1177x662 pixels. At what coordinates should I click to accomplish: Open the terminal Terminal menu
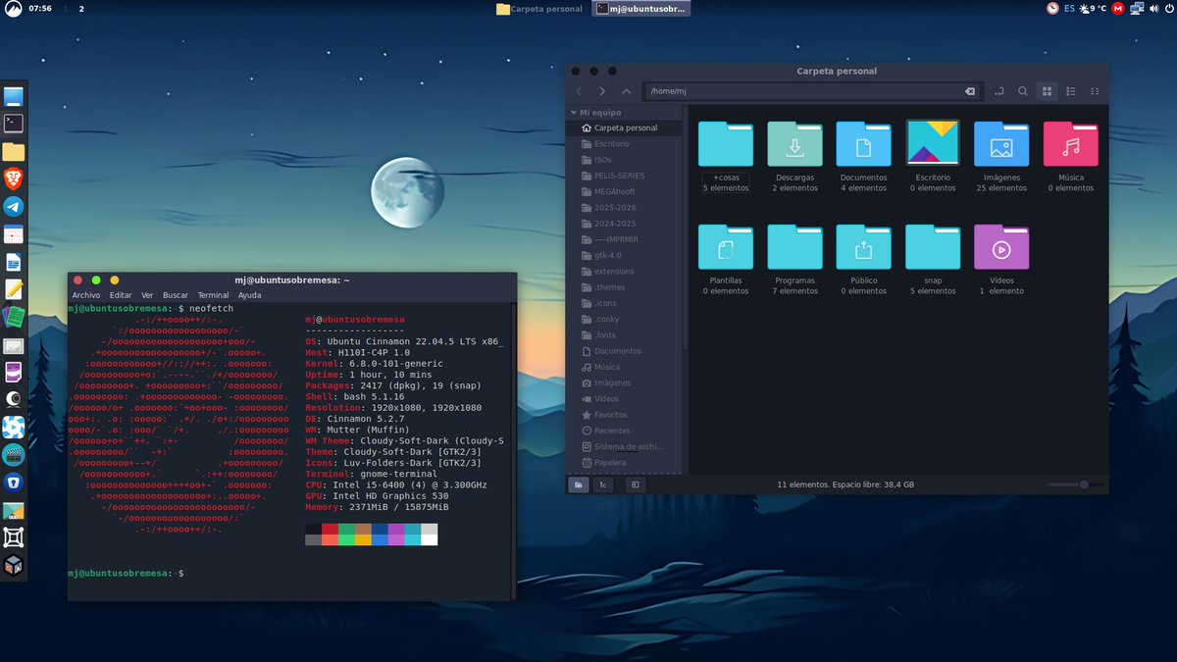[213, 295]
